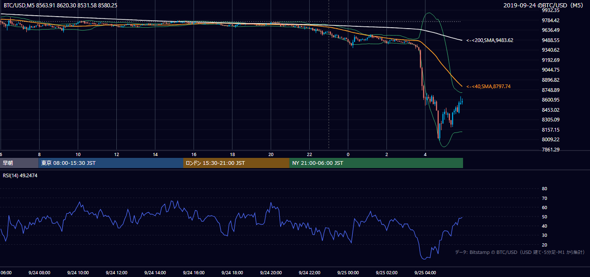The image size is (590, 277).
Task: Click the Bitstamp data source note
Action: point(520,252)
